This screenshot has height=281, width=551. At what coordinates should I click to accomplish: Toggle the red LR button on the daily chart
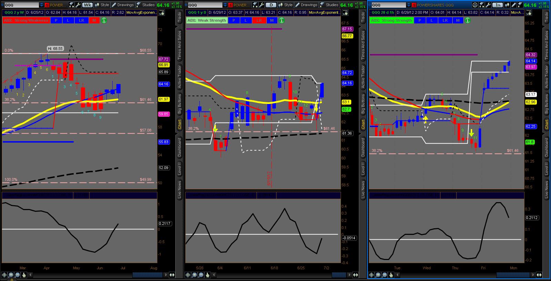[x=259, y=20]
